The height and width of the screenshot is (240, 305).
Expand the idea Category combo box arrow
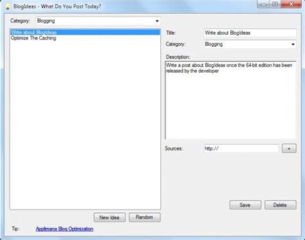point(293,44)
